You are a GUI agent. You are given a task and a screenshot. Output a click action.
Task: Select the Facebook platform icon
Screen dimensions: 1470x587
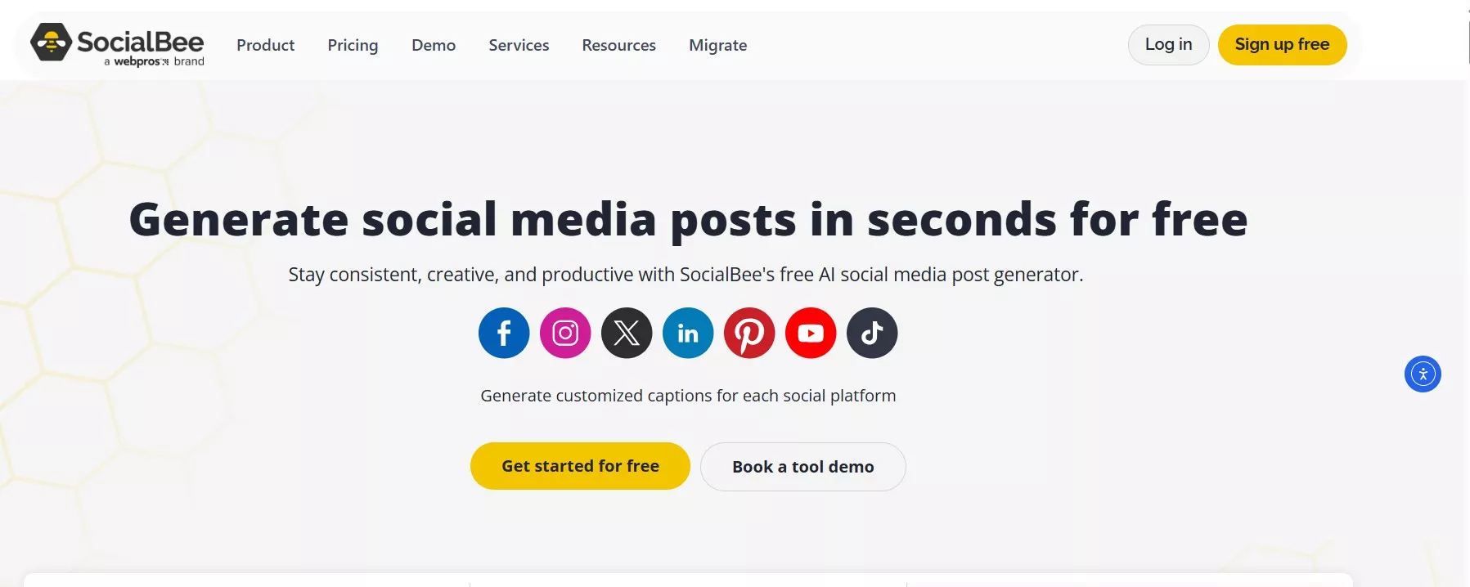[503, 333]
